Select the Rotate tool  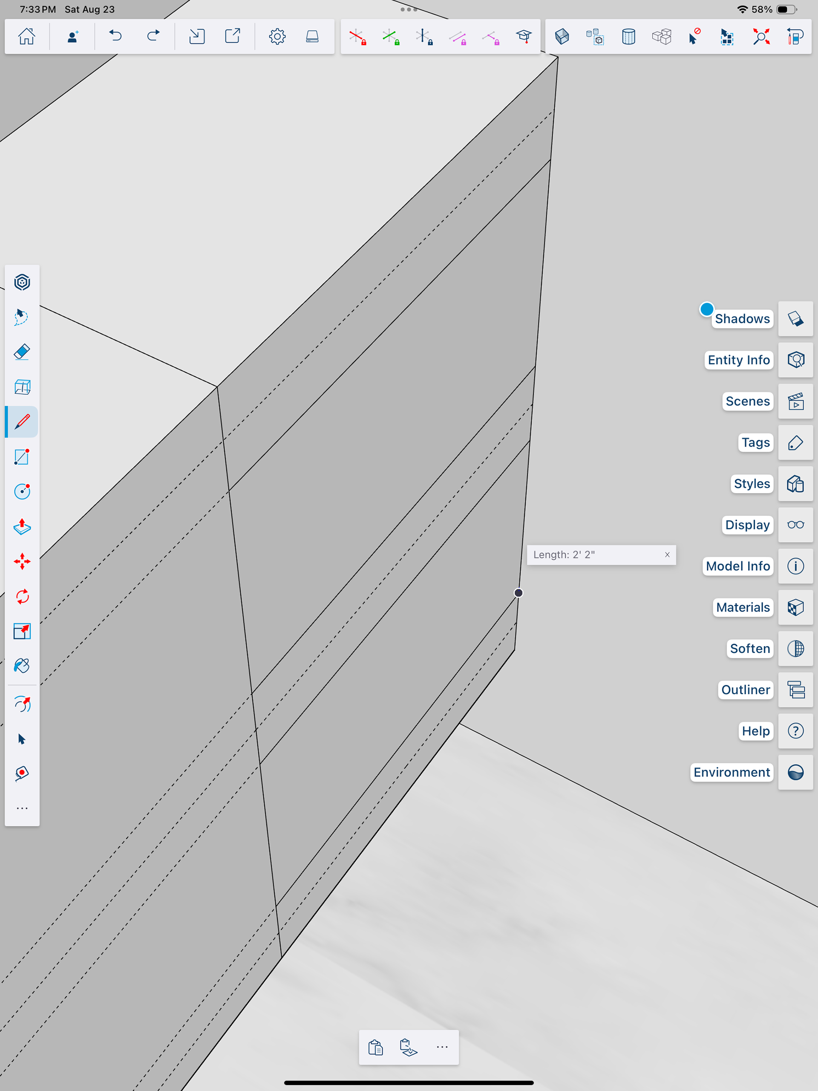22,596
